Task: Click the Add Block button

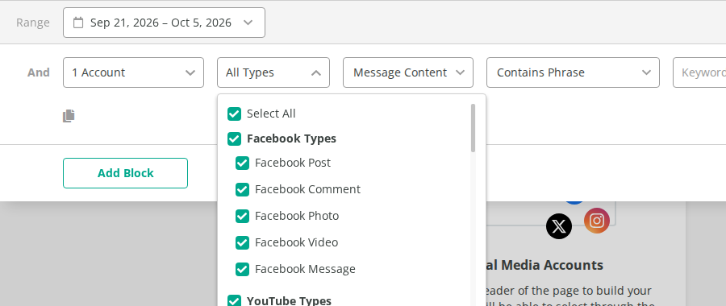Action: tap(126, 173)
